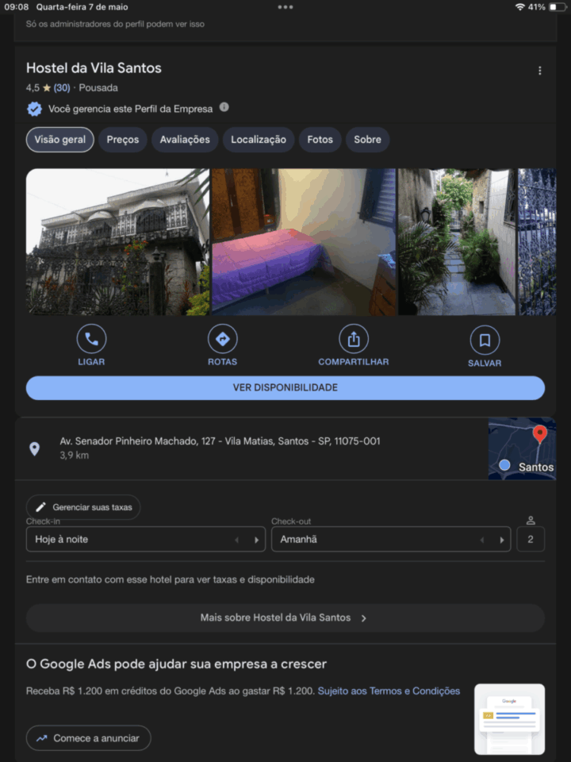Tap the red map marker on mini map
571x762 pixels.
pyautogui.click(x=539, y=433)
